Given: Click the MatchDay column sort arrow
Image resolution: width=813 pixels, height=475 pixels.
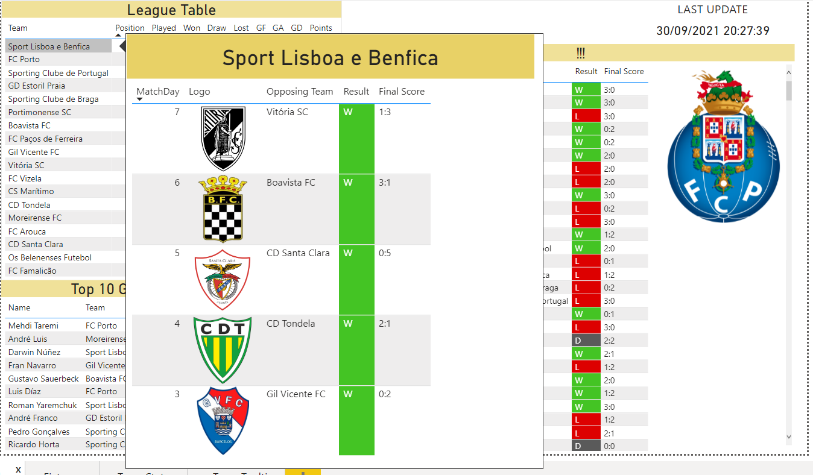Looking at the screenshot, I should click(x=140, y=98).
